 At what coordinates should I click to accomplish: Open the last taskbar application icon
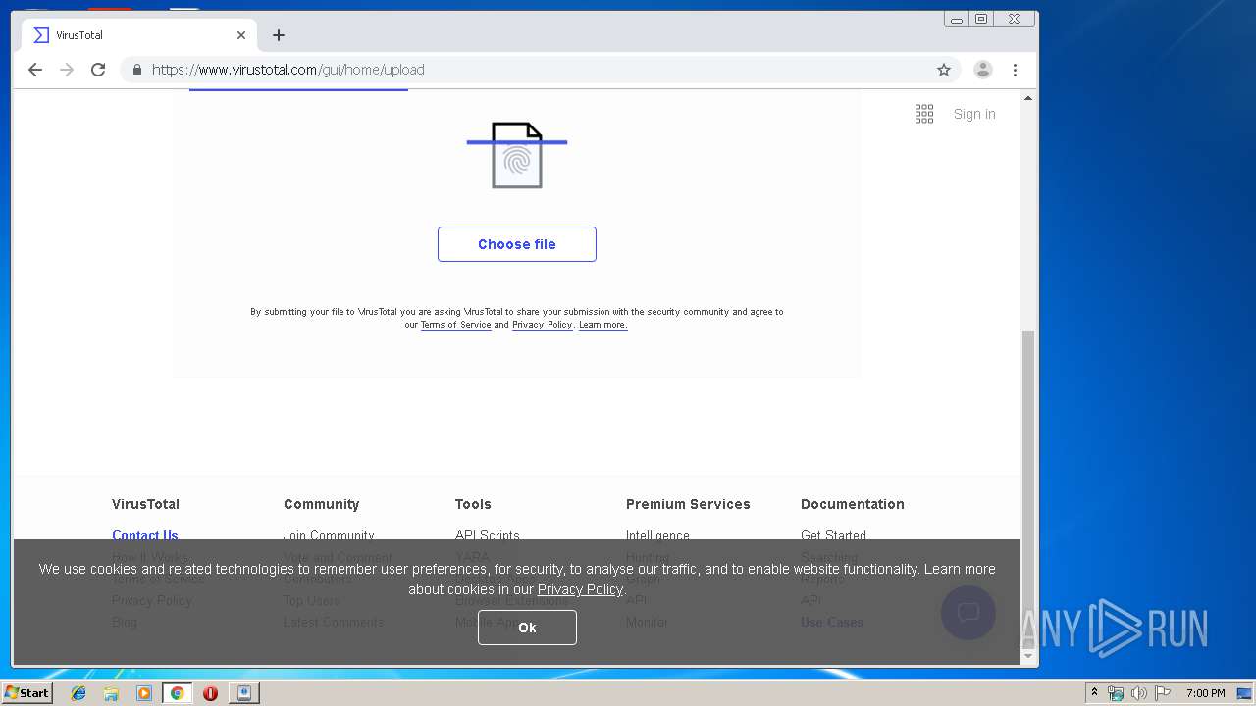[x=244, y=693]
